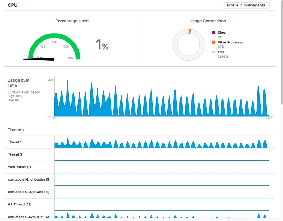Screen dimensions: 283x221
Task: Select the Thread 1 row label
Action: 15,142
